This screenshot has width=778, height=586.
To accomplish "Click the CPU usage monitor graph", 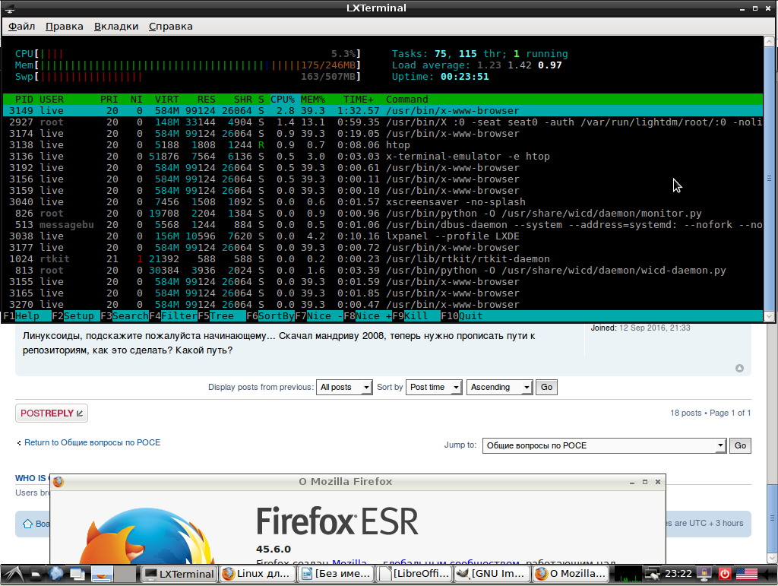I will point(628,574).
